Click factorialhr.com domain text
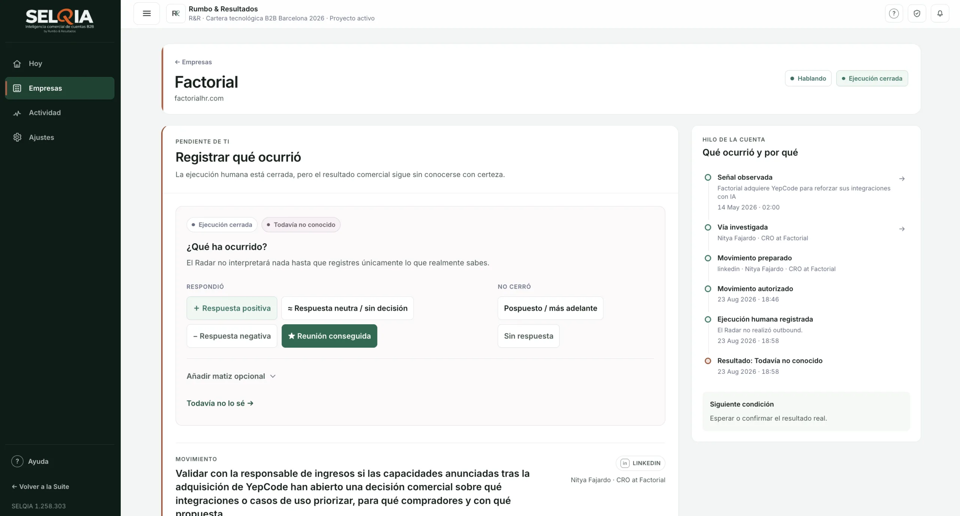Viewport: 960px width, 516px height. [x=199, y=98]
